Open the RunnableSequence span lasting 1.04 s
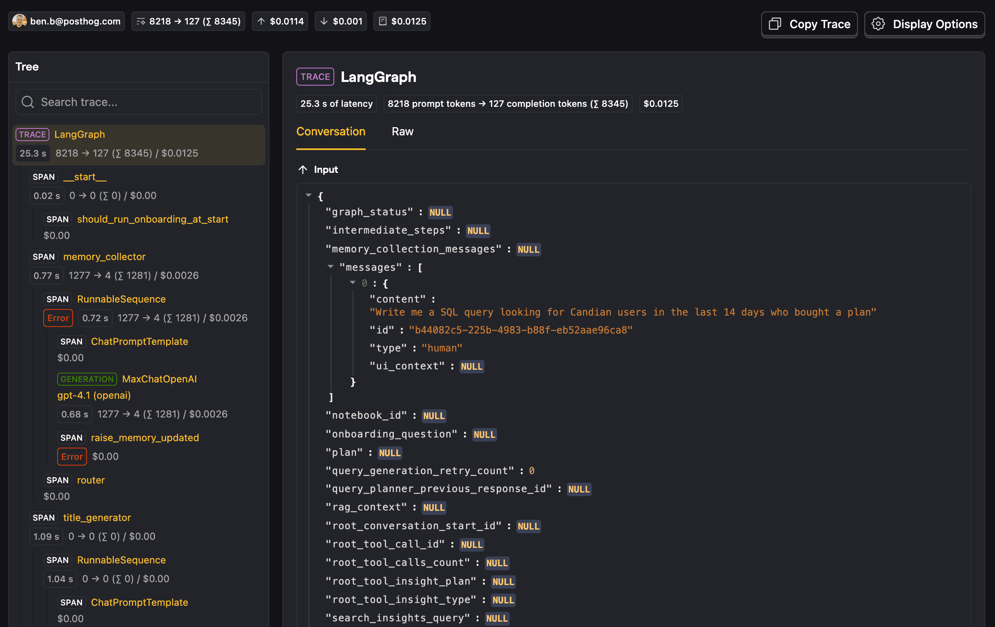 coord(121,560)
